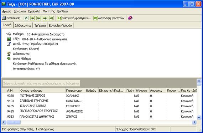Open the Προβολή menu
The width and height of the screenshot is (203, 133).
coord(34,11)
